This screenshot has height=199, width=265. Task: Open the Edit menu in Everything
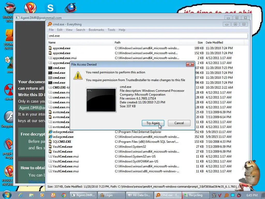point(60,30)
